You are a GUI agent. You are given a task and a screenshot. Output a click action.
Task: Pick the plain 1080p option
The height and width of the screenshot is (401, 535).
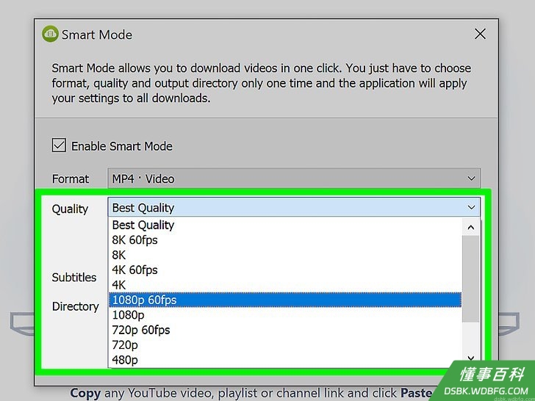285,315
